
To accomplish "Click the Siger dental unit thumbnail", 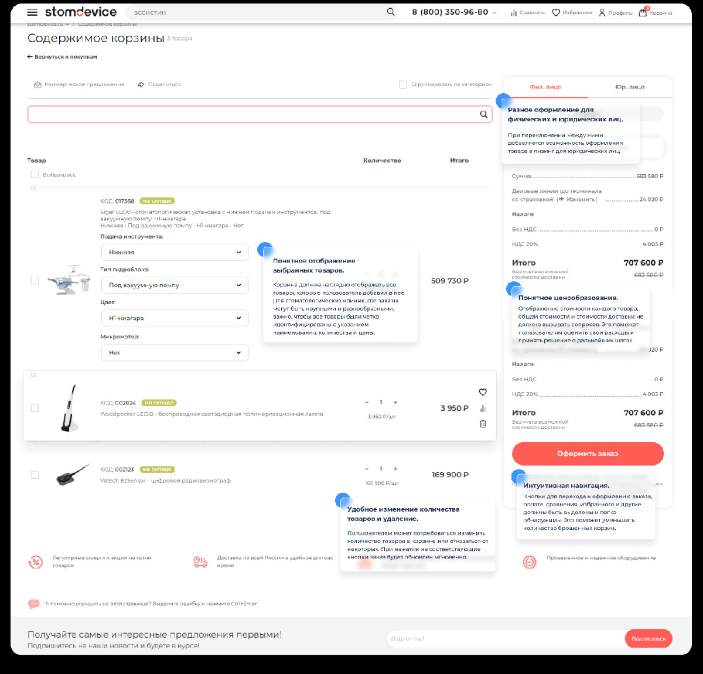I will pyautogui.click(x=69, y=281).
